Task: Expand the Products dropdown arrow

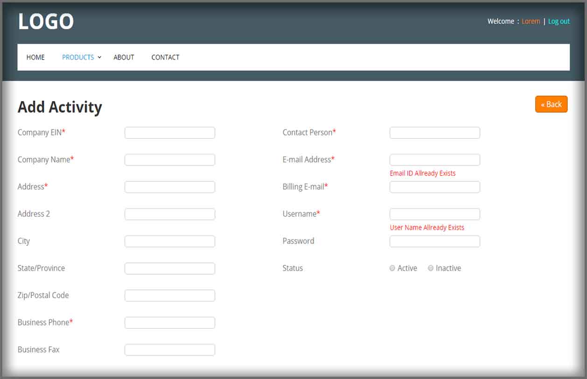Action: point(99,57)
